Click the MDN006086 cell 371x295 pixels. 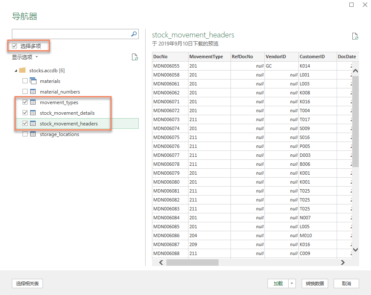170,235
